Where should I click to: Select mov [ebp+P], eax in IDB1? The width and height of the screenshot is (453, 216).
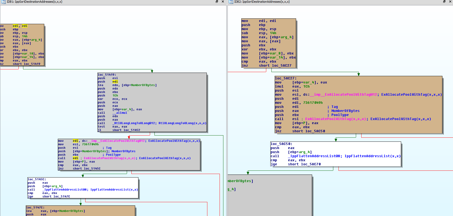pos(77,162)
